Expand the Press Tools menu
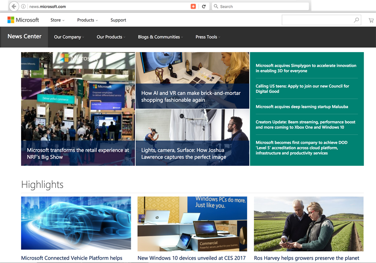The width and height of the screenshot is (376, 263). click(x=208, y=37)
